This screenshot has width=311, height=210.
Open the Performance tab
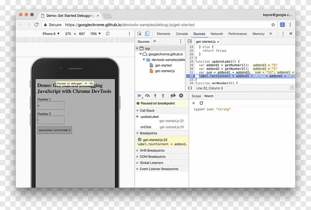click(x=238, y=34)
